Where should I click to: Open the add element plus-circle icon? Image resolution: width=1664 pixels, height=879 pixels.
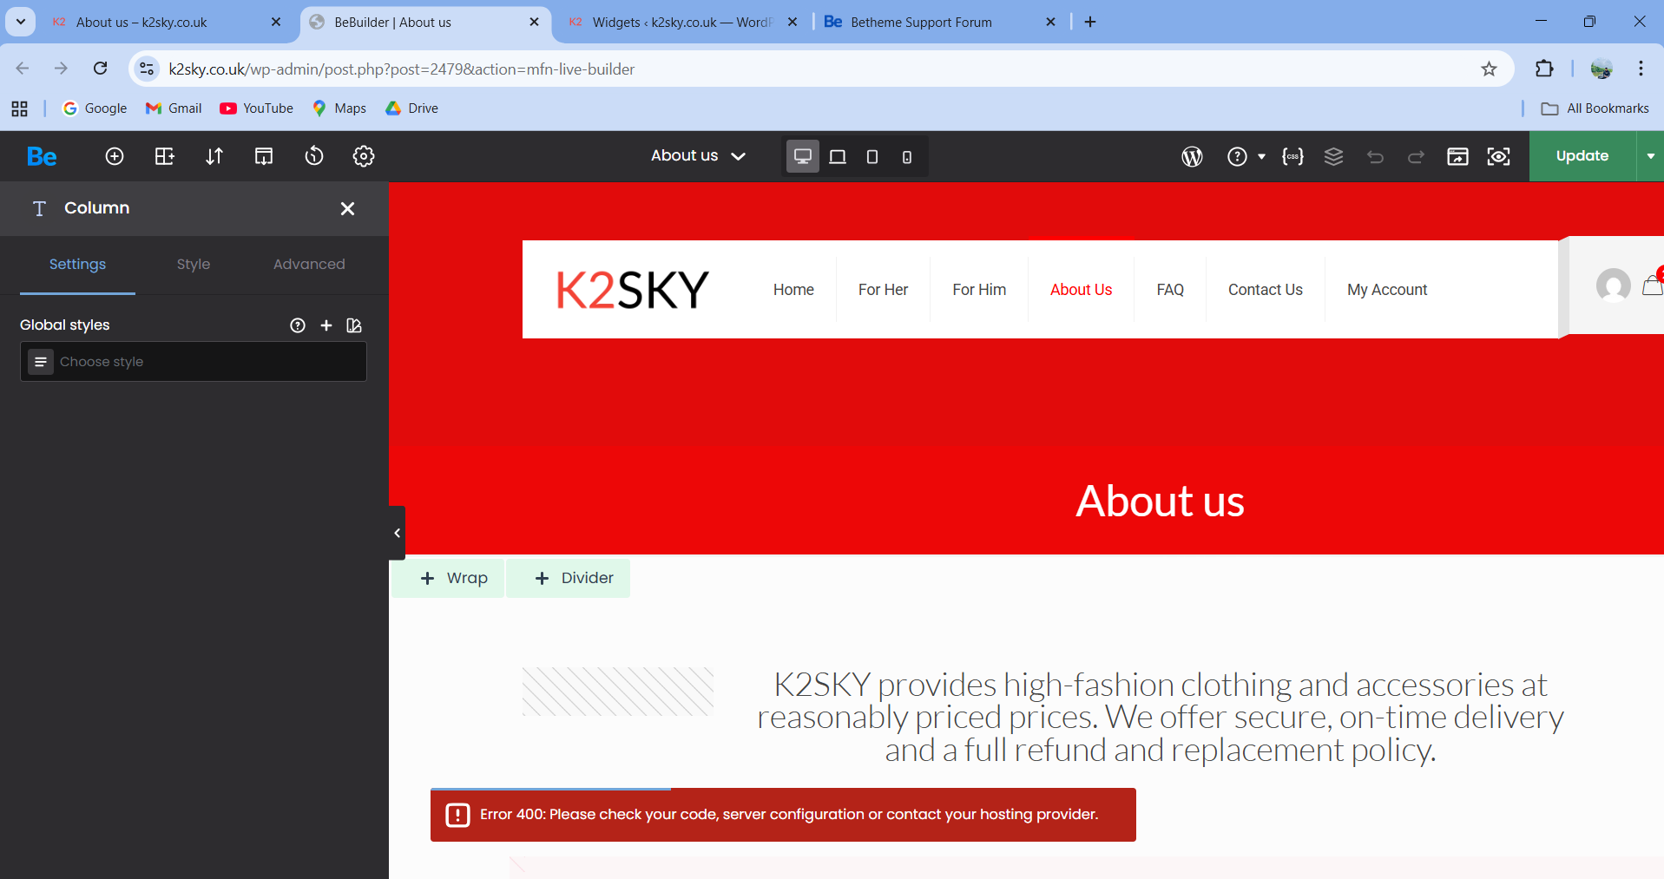pyautogui.click(x=115, y=156)
